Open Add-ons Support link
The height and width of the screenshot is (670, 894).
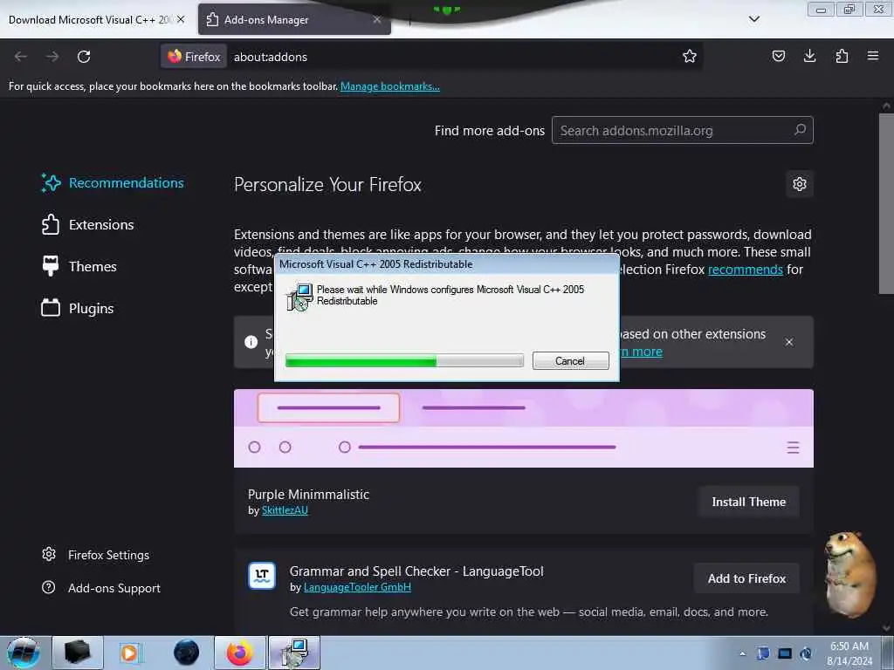pos(101,588)
